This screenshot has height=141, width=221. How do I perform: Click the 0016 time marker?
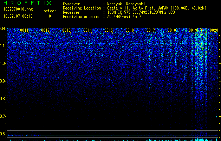tap(130, 30)
